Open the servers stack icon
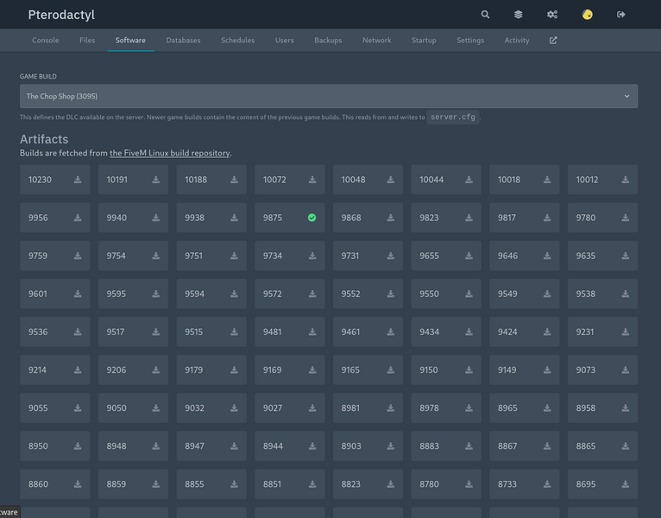 point(518,15)
